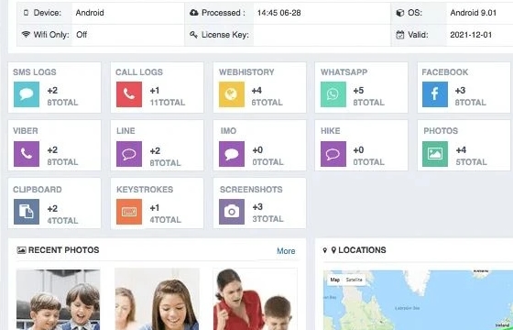Select the 'Android 9.01' OS value

click(x=473, y=13)
